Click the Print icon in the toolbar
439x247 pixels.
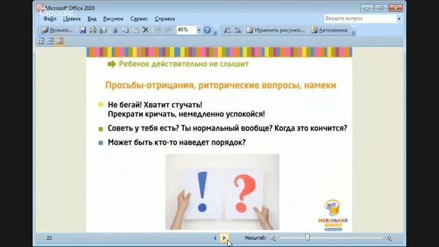coord(93,30)
